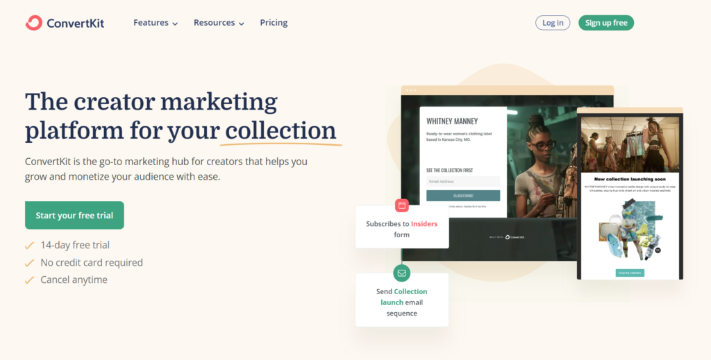Screen dimensions: 711x360
Task: Click checkmark icon beside 14-day free trial
Action: (29, 246)
